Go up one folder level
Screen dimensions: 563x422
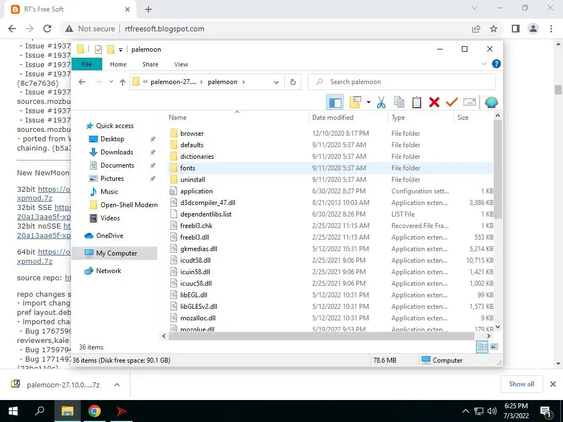click(x=123, y=82)
